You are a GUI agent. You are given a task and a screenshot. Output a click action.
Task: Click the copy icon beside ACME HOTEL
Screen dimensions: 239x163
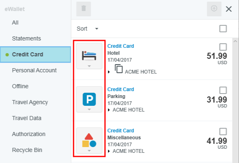pos(119,69)
